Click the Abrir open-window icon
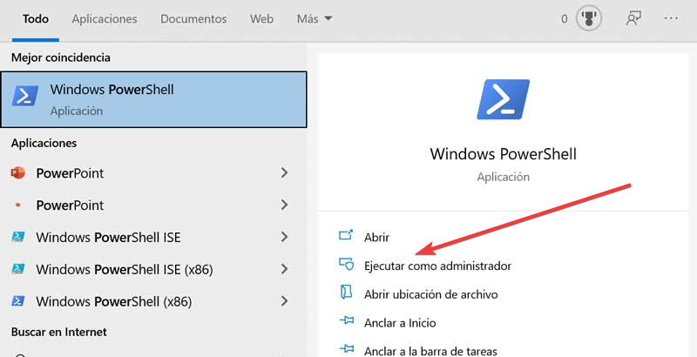 click(x=346, y=235)
